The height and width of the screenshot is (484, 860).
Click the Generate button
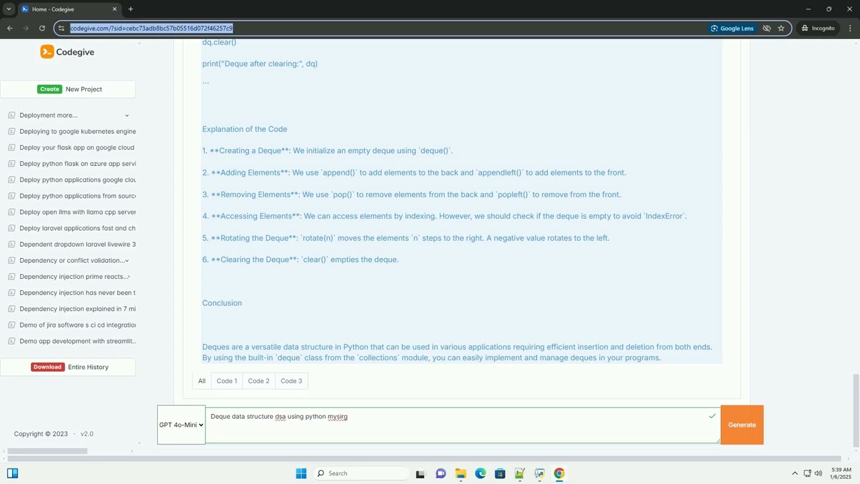coord(742,425)
